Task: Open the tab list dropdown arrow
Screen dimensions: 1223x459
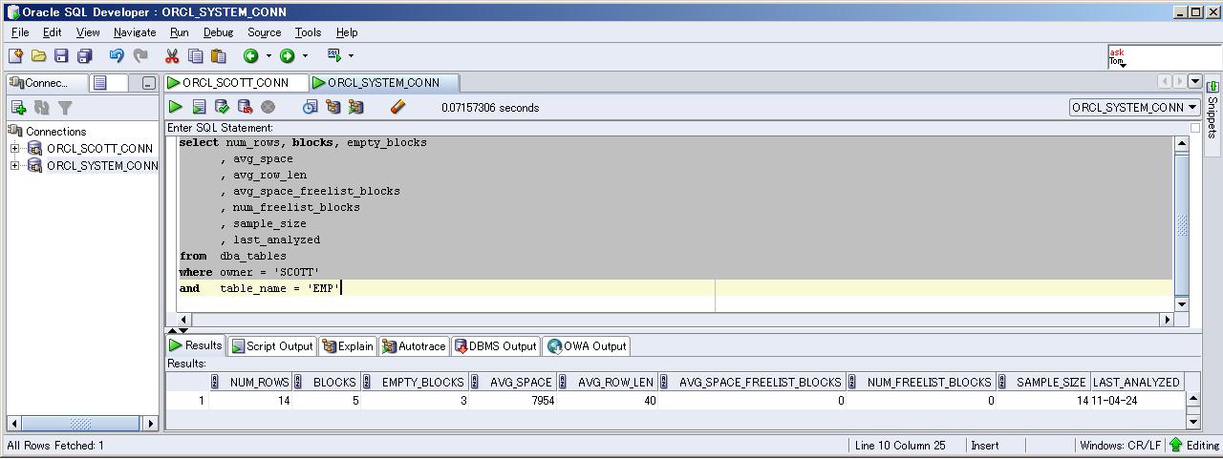Action: (1194, 82)
